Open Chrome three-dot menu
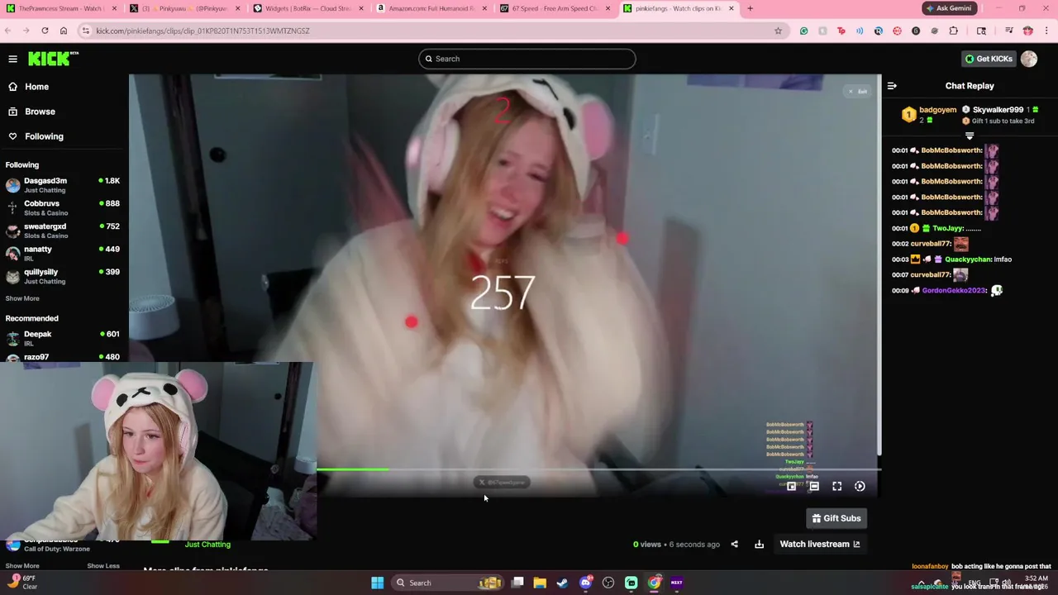The image size is (1058, 595). 1047,31
